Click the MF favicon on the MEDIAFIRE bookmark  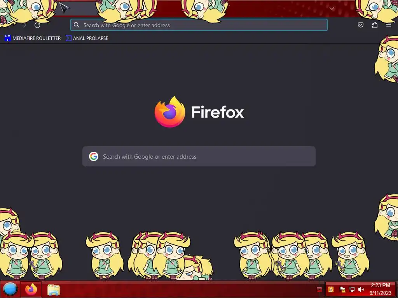point(8,38)
